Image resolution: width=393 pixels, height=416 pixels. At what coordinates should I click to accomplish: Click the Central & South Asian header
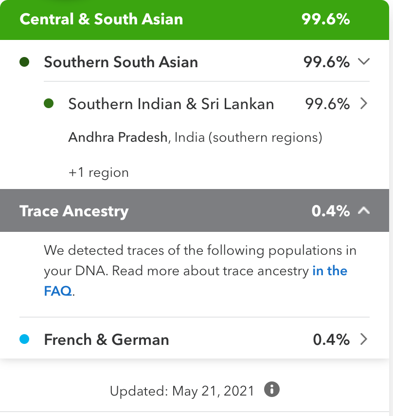pyautogui.click(x=101, y=19)
